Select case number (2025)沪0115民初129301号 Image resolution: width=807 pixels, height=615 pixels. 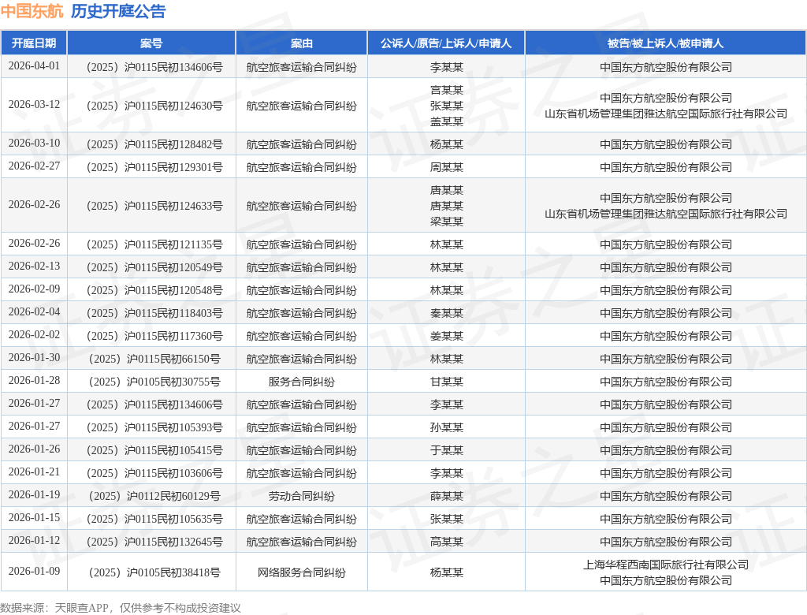pos(151,167)
